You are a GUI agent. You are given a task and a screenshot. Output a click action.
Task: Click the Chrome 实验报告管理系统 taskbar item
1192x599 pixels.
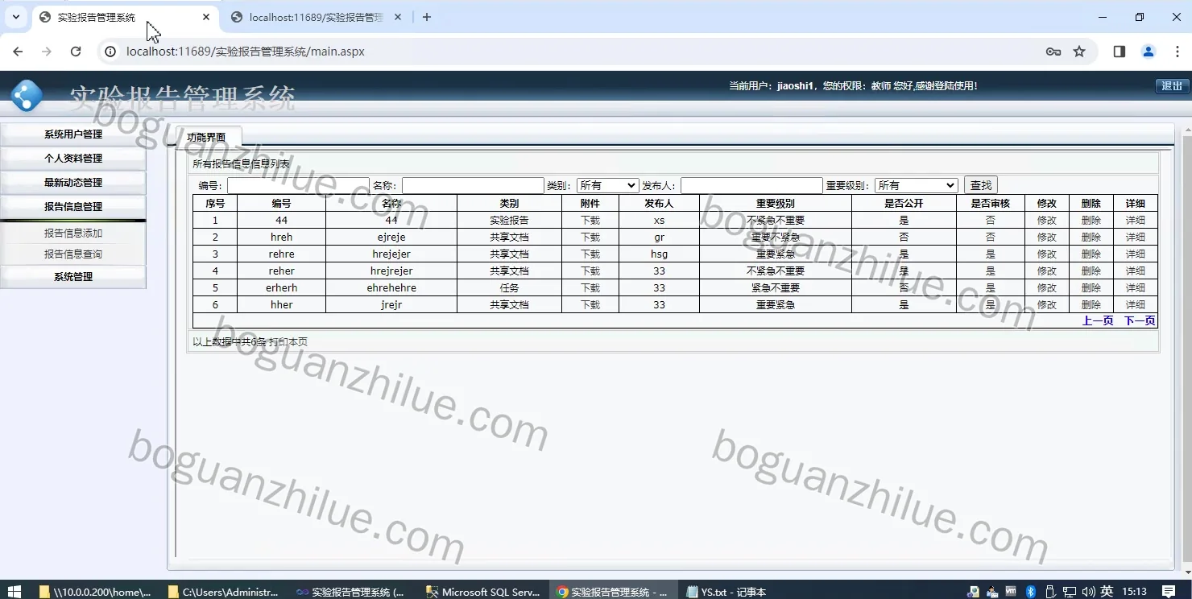(x=612, y=592)
